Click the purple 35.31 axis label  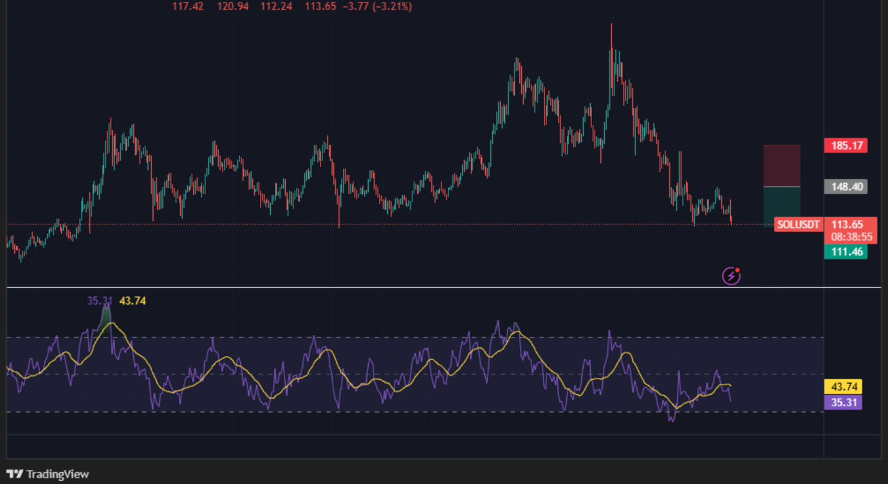(842, 403)
